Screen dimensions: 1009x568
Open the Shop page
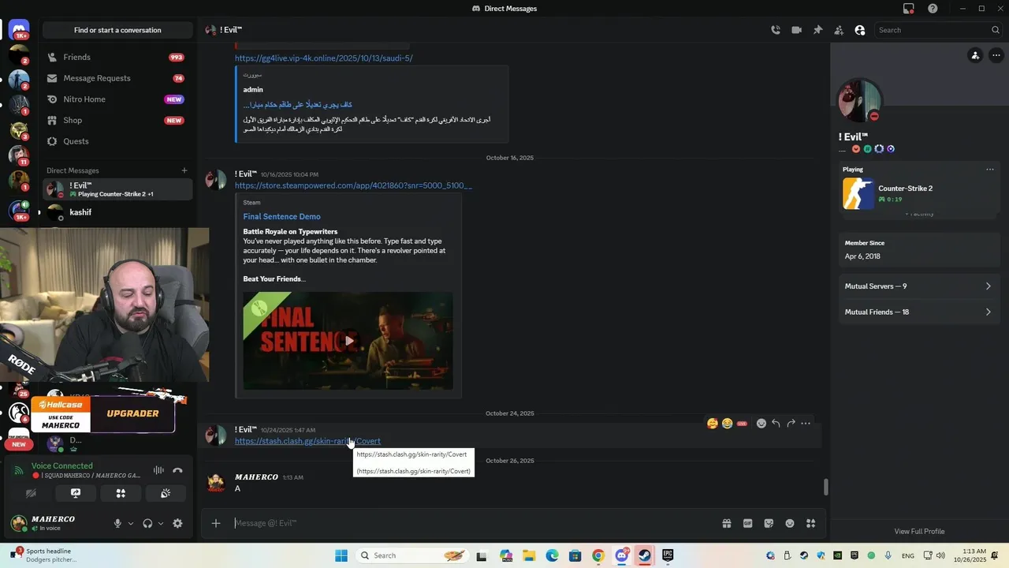[x=117, y=120]
